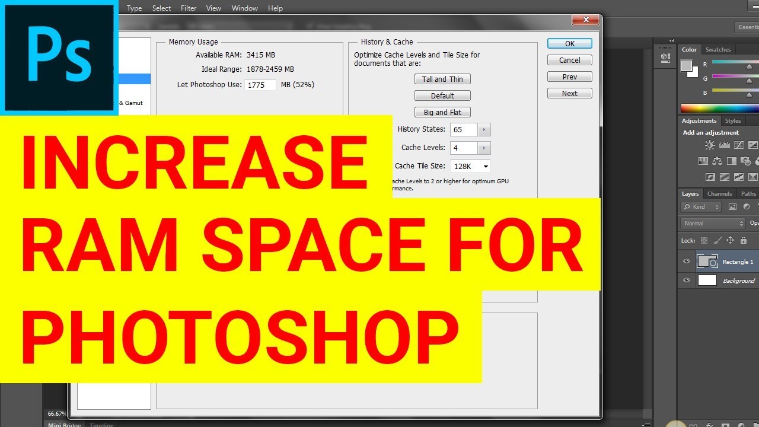The width and height of the screenshot is (759, 427).
Task: Open the Mini Bridge tab
Action: (66, 424)
